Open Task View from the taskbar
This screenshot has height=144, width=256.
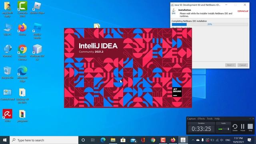[x=93, y=140]
